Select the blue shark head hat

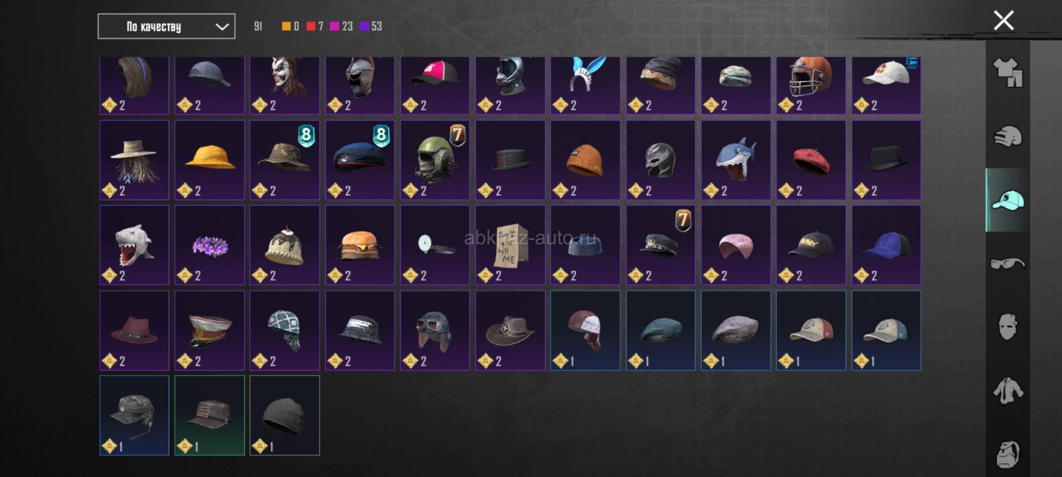tap(736, 160)
